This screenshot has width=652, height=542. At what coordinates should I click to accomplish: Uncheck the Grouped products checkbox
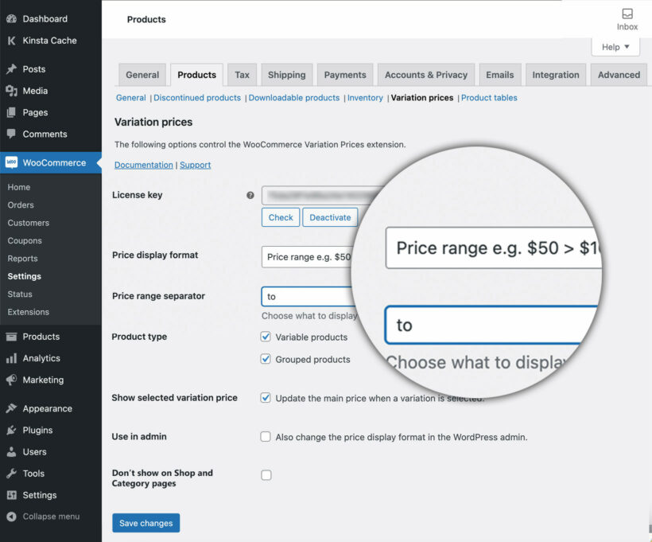266,359
